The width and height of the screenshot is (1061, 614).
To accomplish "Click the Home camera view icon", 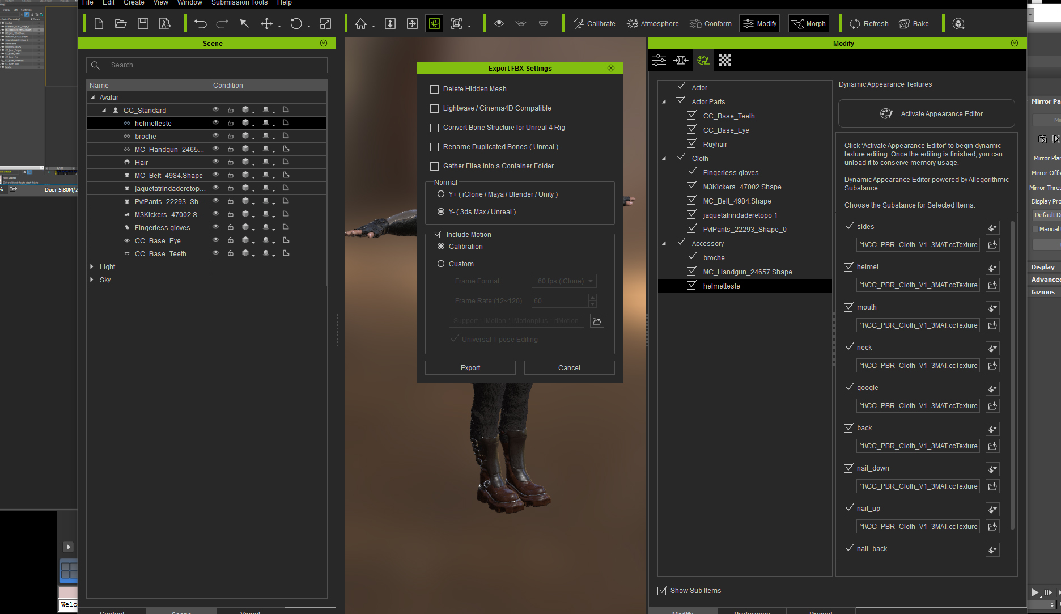I will pos(360,23).
